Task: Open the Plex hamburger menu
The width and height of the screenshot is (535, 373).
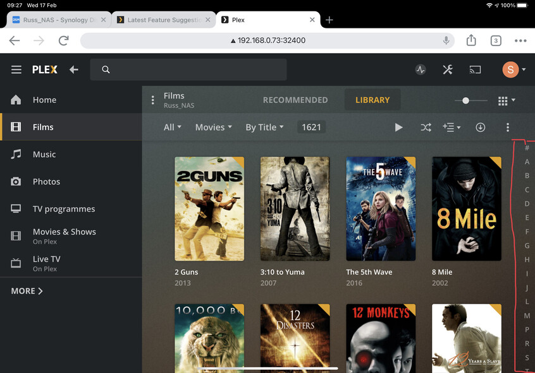Action: point(16,70)
